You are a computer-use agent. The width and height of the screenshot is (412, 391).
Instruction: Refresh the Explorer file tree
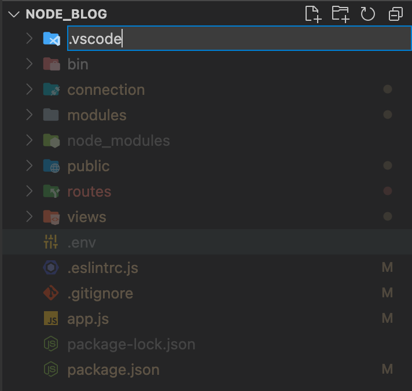(x=368, y=14)
